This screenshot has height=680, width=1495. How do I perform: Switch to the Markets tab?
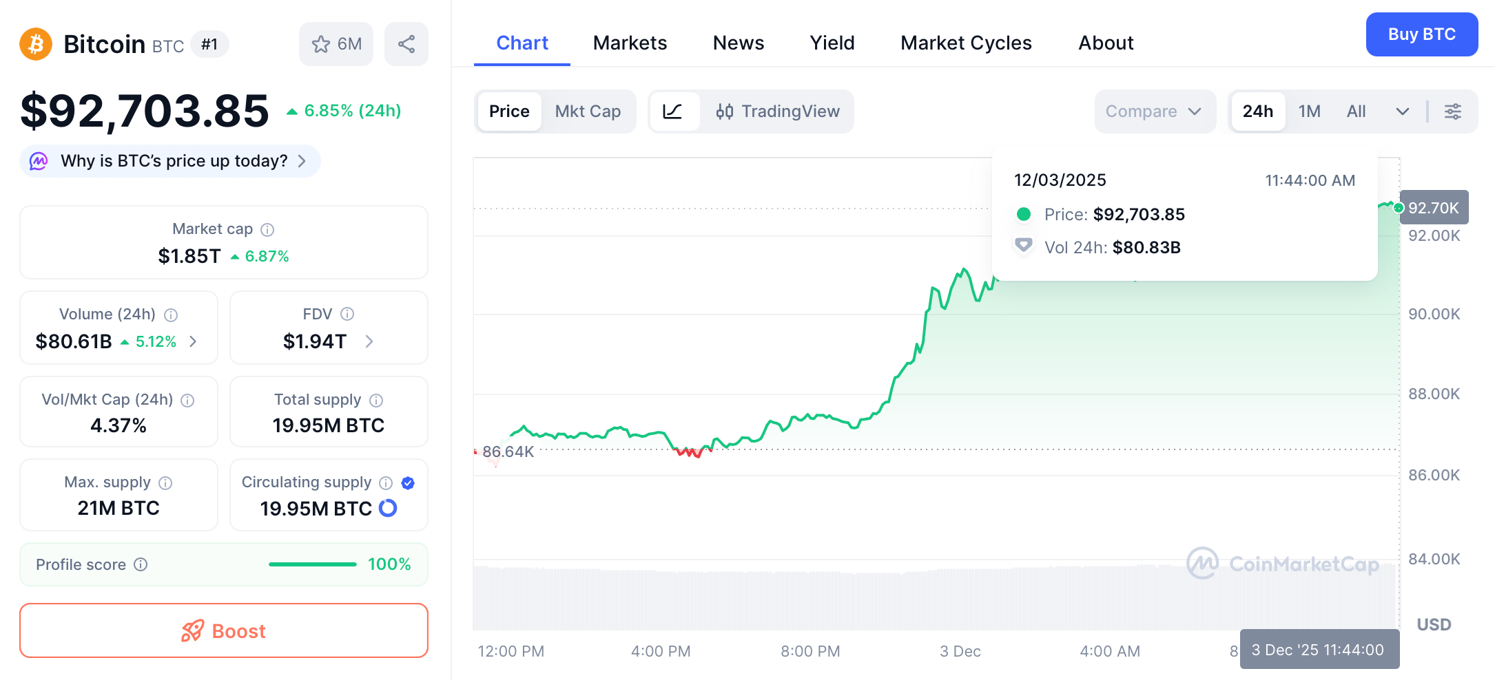click(x=629, y=43)
